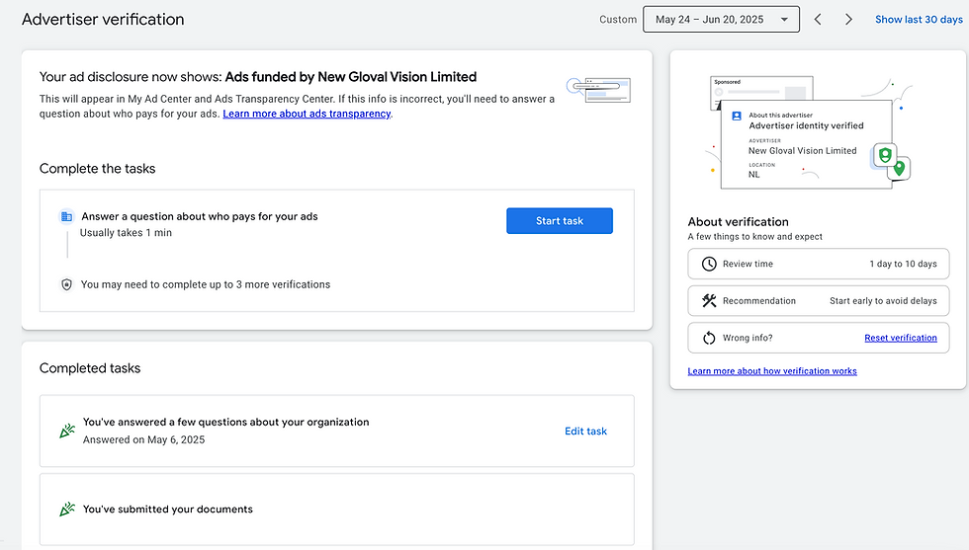Screen dimensions: 969x550
Task: Click the reset arrow icon beside Wrong info?
Action: tap(709, 338)
